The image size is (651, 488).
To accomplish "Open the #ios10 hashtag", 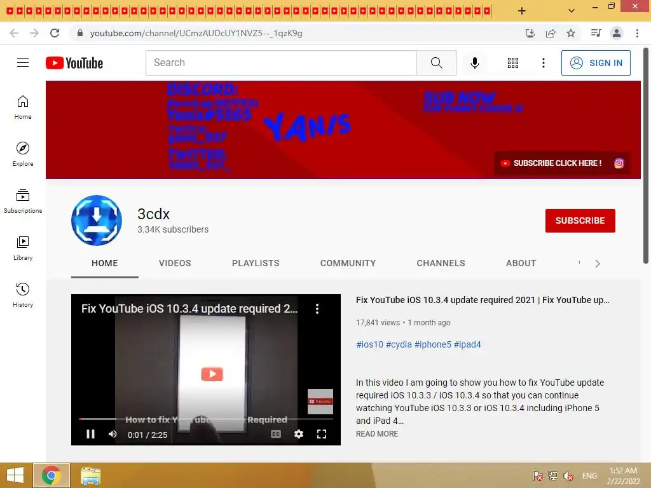I will (369, 344).
